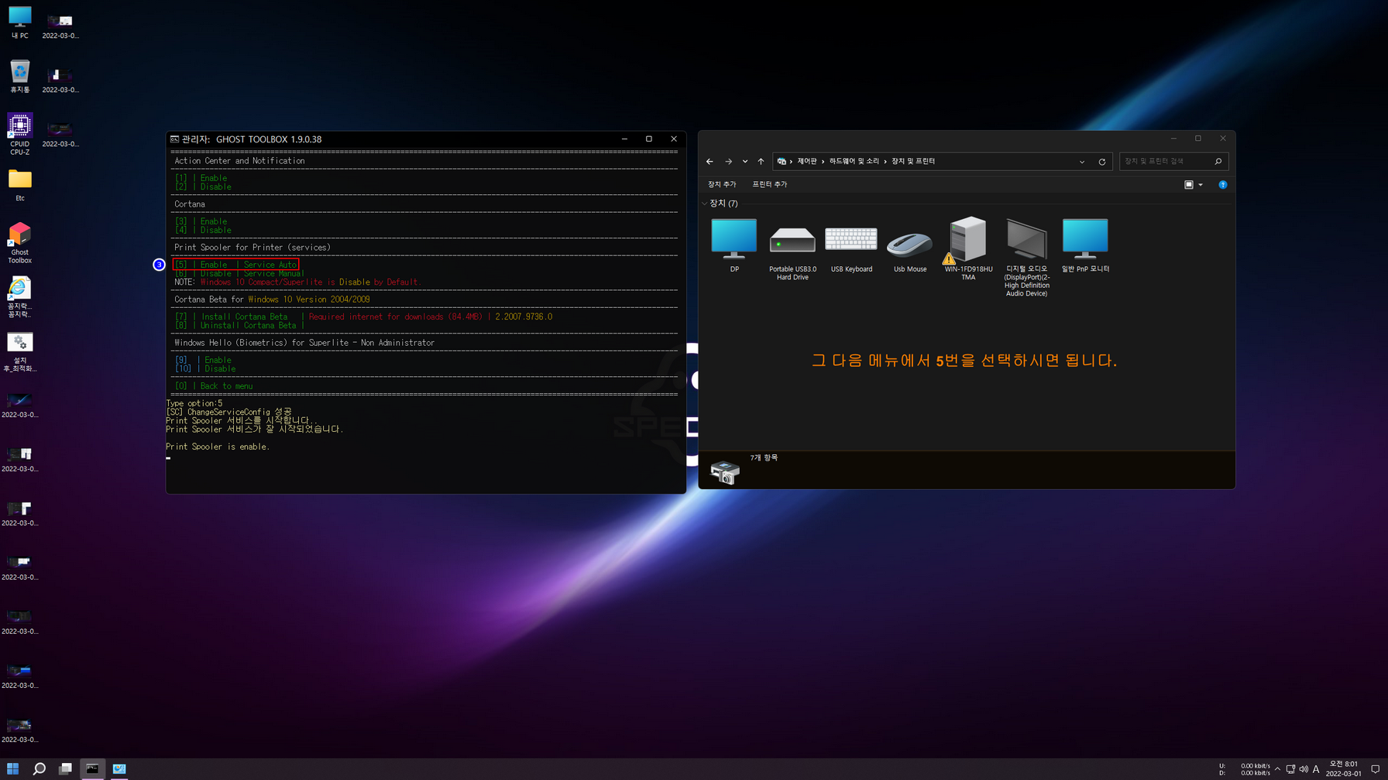Click 장치 추가 in the toolbar

click(x=721, y=185)
